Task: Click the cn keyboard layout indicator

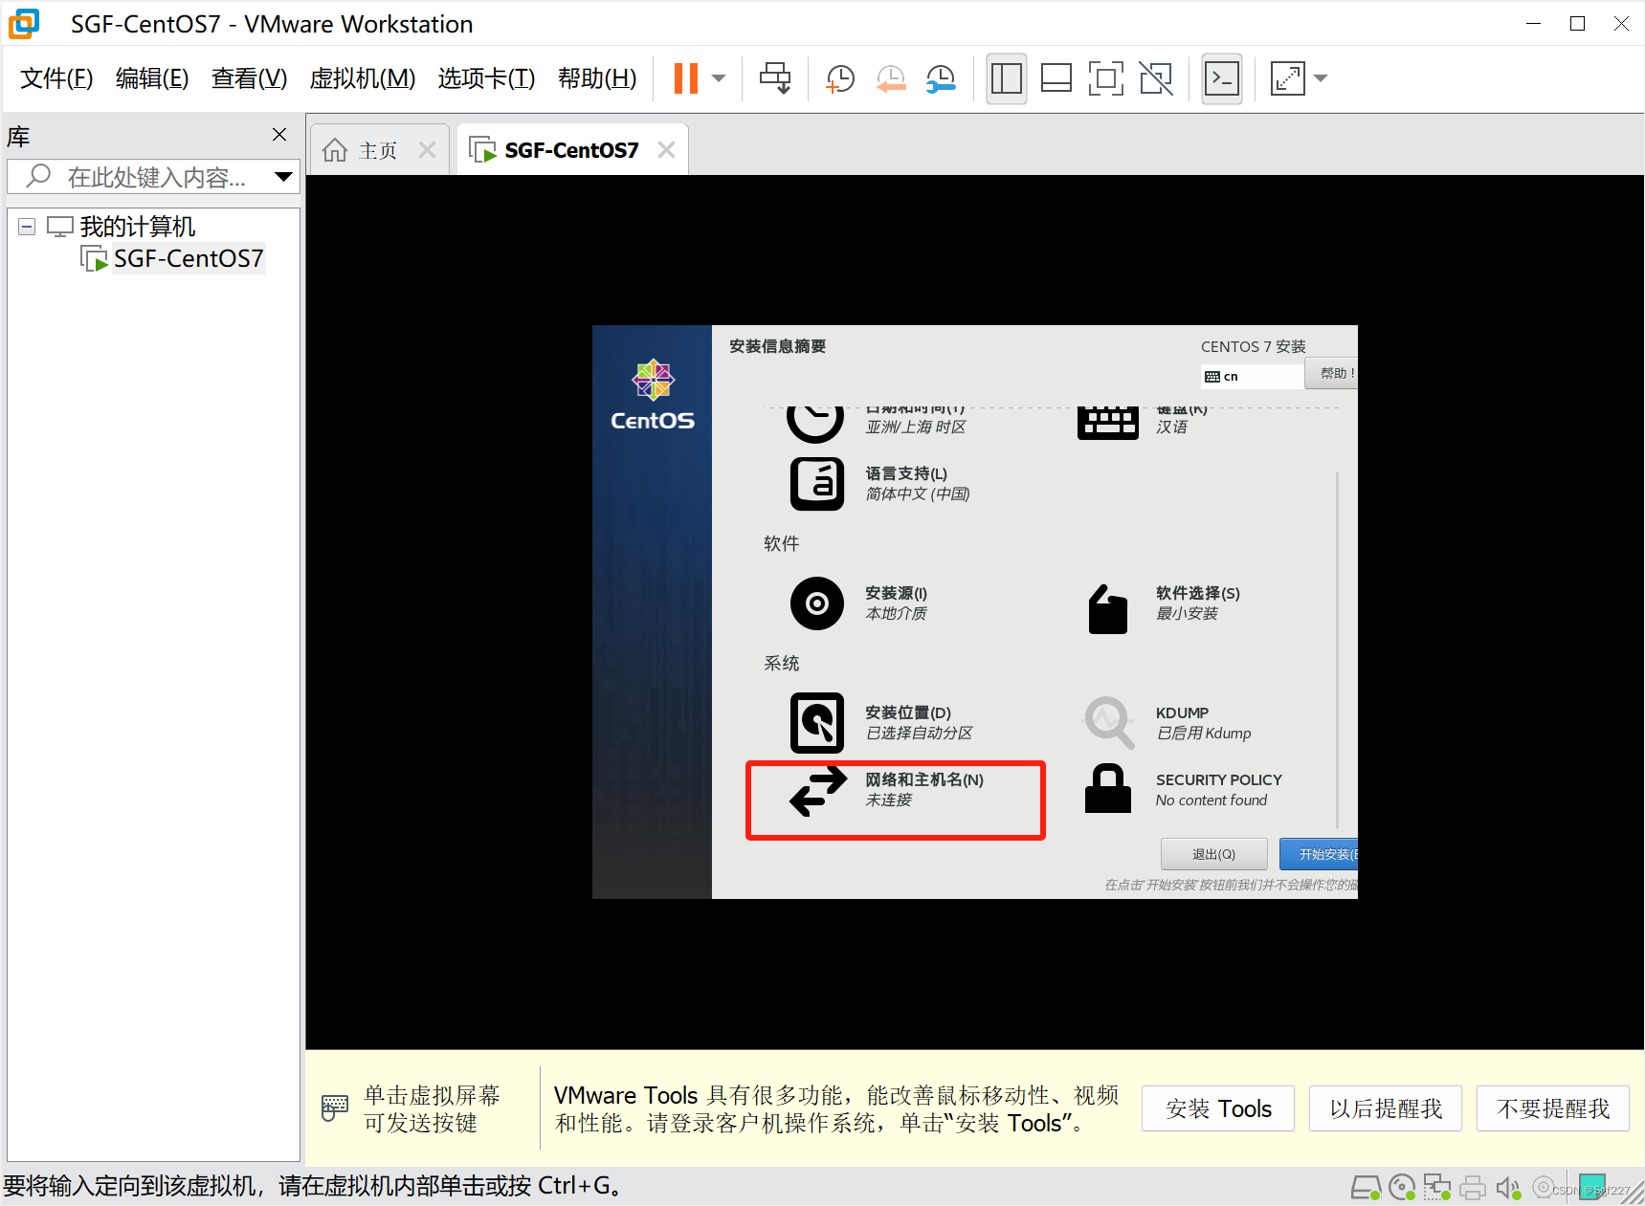Action: 1252,376
